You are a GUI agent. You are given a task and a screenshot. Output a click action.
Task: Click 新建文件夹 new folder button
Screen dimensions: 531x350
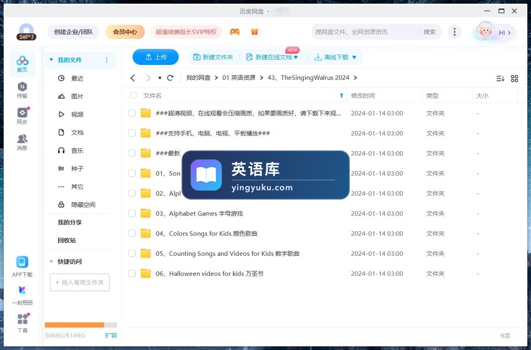tap(213, 57)
